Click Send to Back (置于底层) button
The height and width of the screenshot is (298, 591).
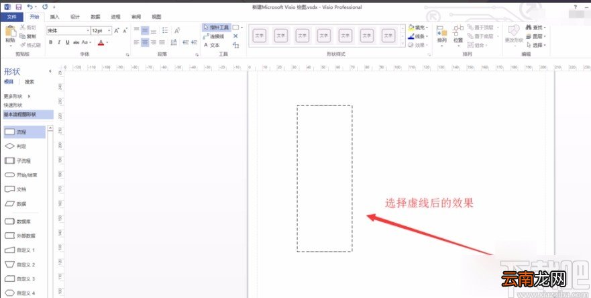tap(483, 36)
